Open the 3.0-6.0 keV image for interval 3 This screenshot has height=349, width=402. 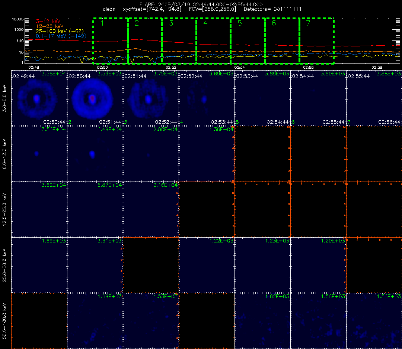(151, 98)
